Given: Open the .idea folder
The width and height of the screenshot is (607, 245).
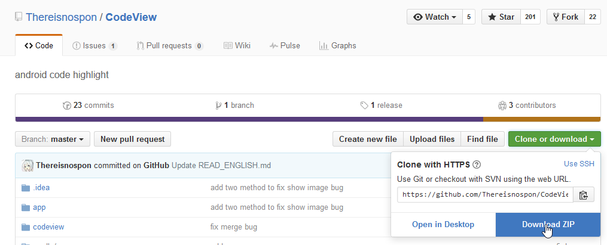Looking at the screenshot, I should coord(41,187).
